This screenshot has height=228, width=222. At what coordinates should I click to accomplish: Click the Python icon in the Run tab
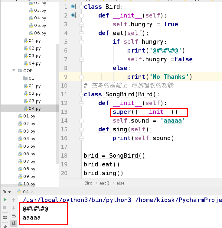click(19, 191)
